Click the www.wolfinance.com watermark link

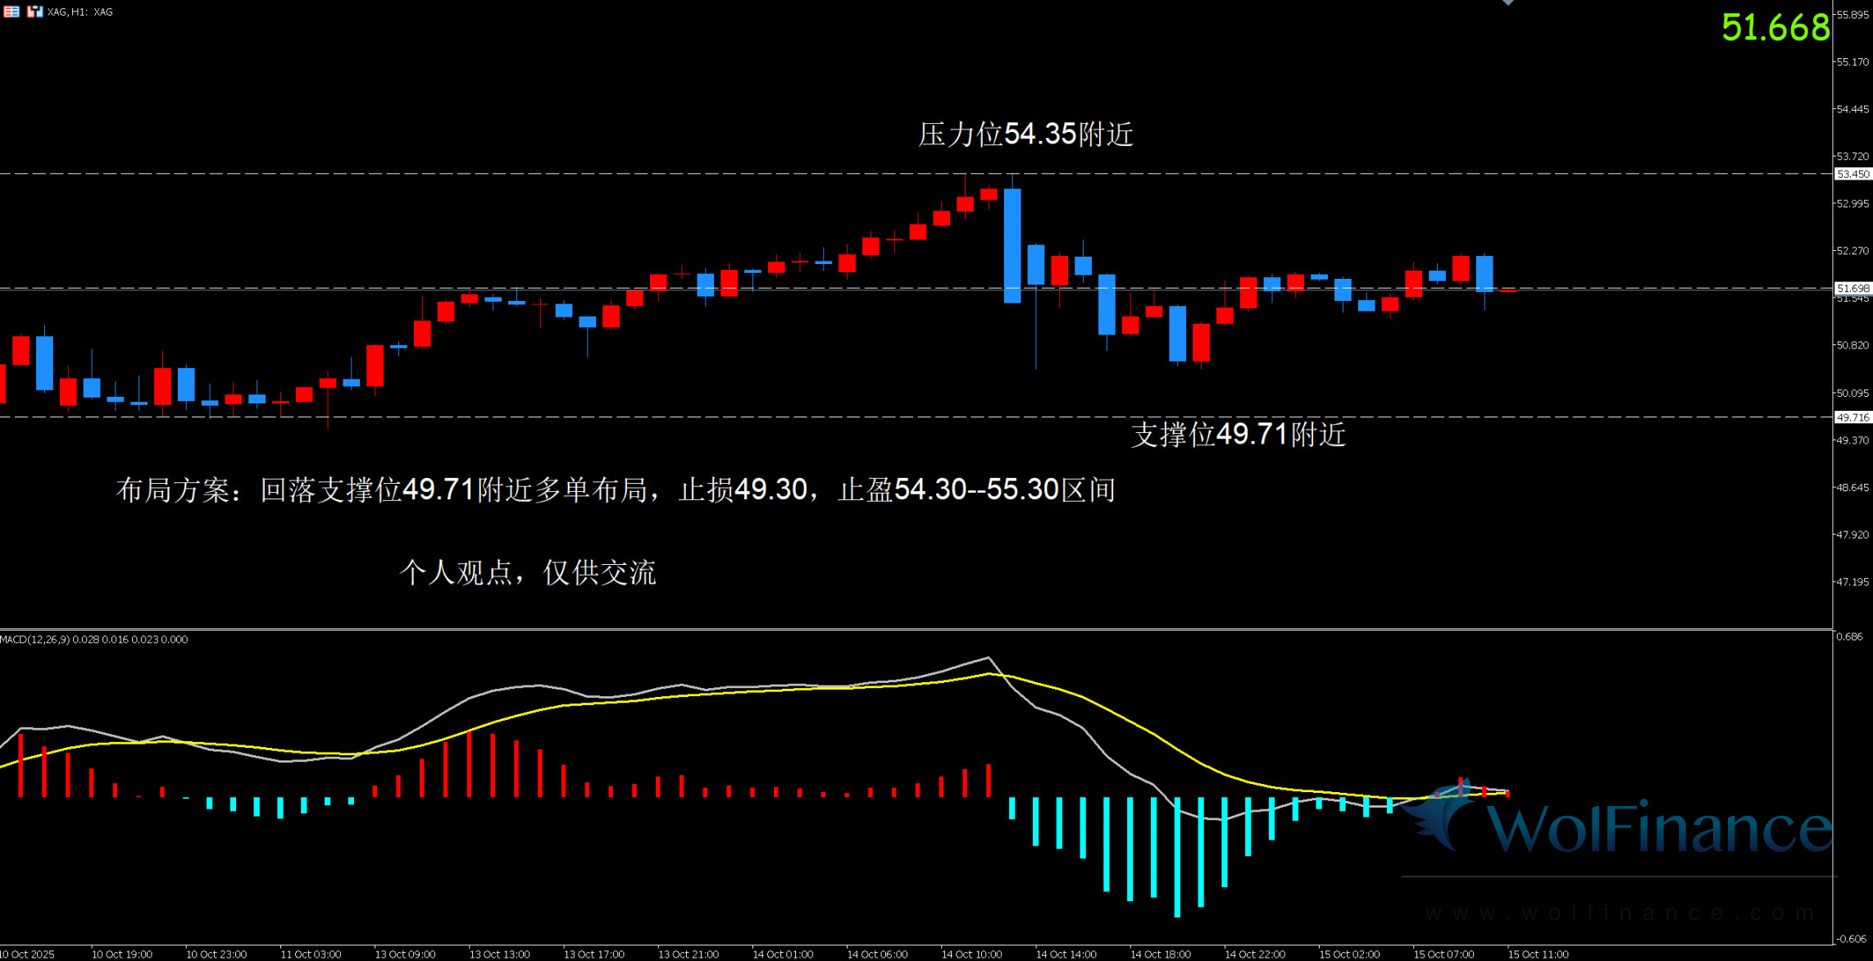(1619, 913)
